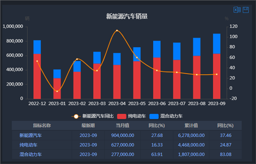Toggle 混合动力车 blue legend swatch
This screenshot has height=164, width=256.
point(154,116)
